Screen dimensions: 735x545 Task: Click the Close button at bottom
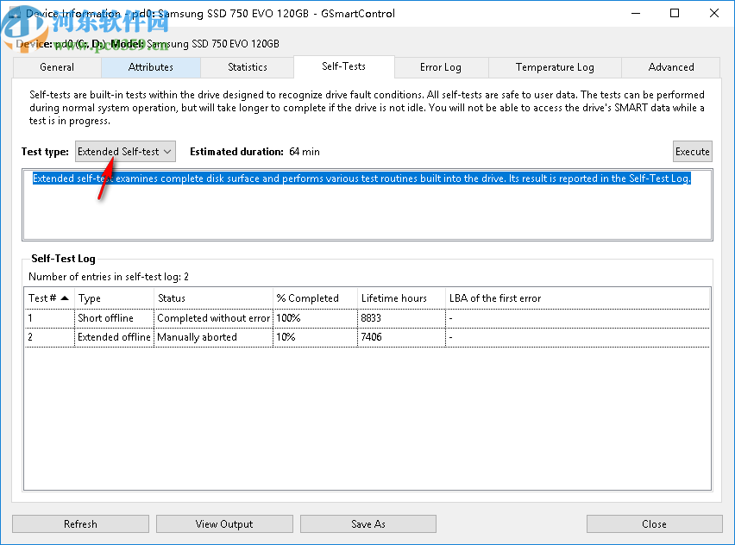(654, 524)
